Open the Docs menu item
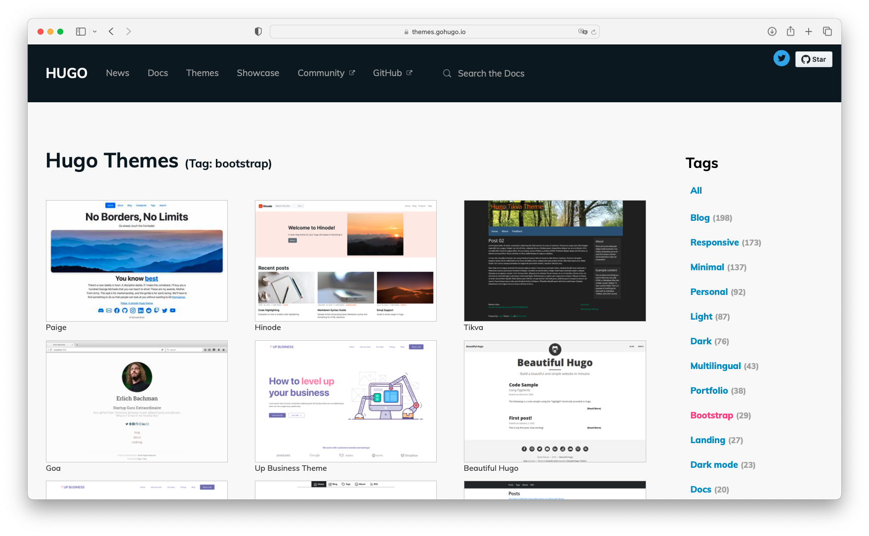 (158, 73)
